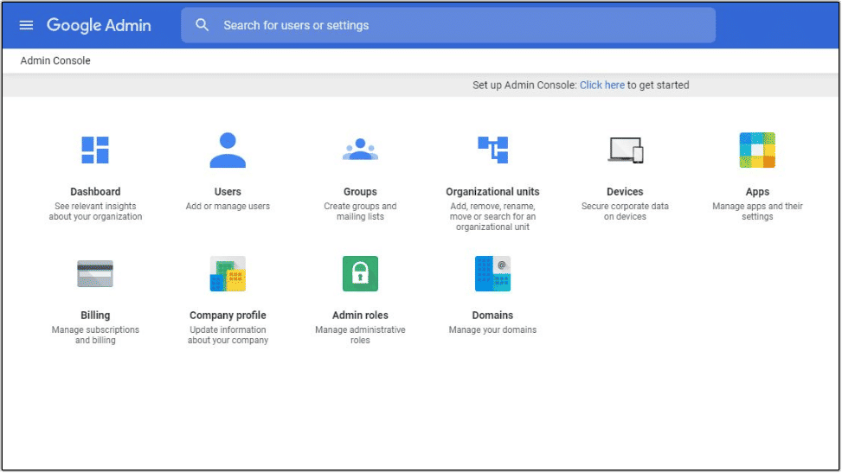Open the Users person icon

point(228,150)
